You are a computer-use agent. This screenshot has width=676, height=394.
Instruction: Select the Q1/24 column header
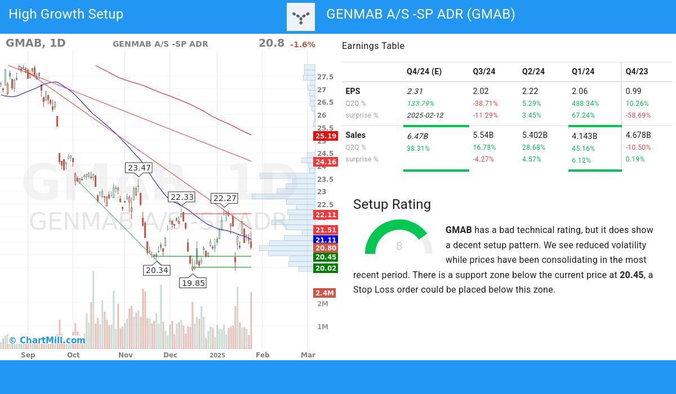pos(583,71)
